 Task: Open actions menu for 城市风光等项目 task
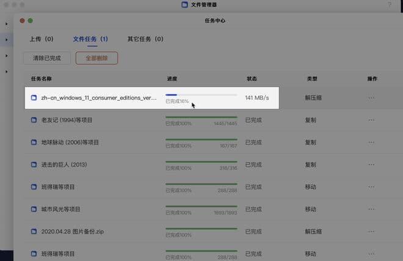pos(371,209)
